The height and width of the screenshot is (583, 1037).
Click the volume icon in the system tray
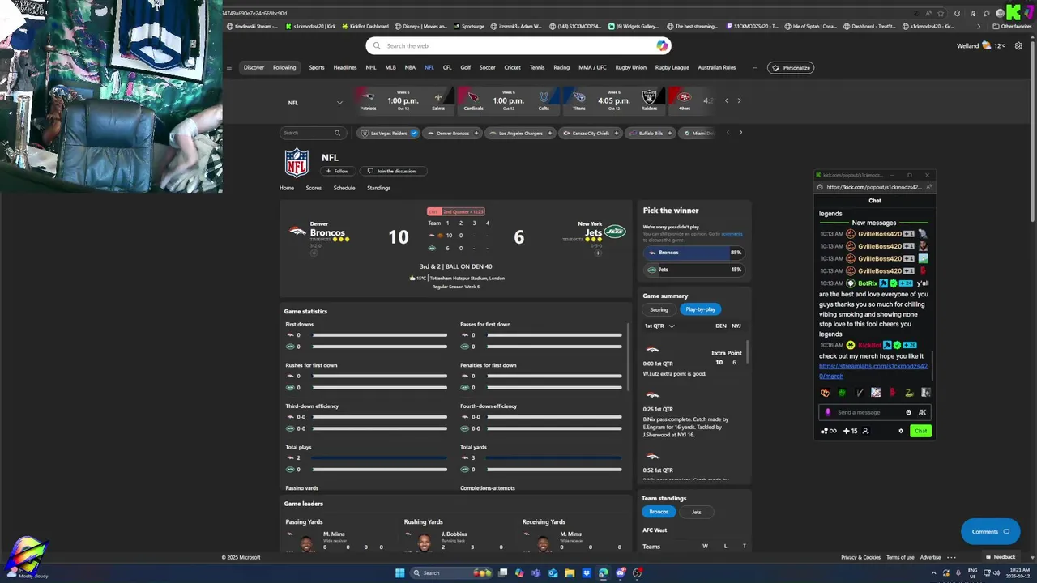996,573
